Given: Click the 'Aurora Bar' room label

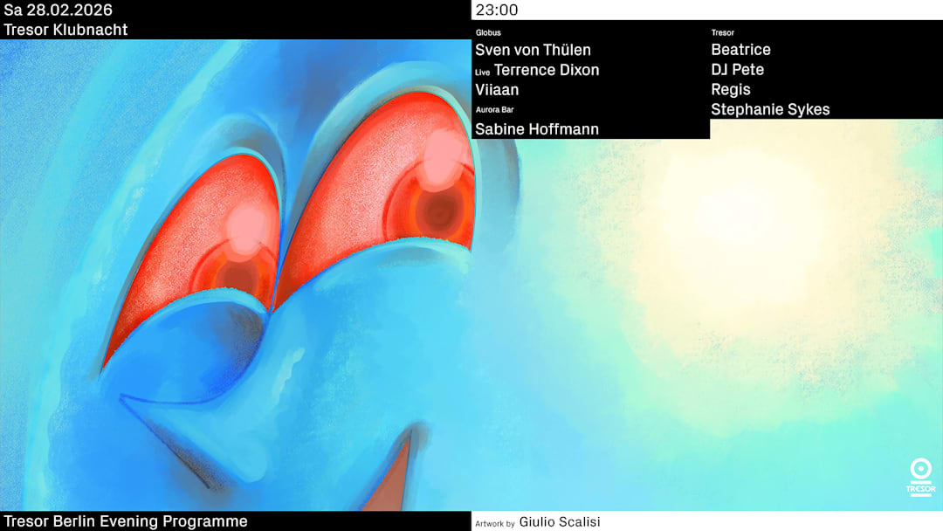Looking at the screenshot, I should pos(494,109).
